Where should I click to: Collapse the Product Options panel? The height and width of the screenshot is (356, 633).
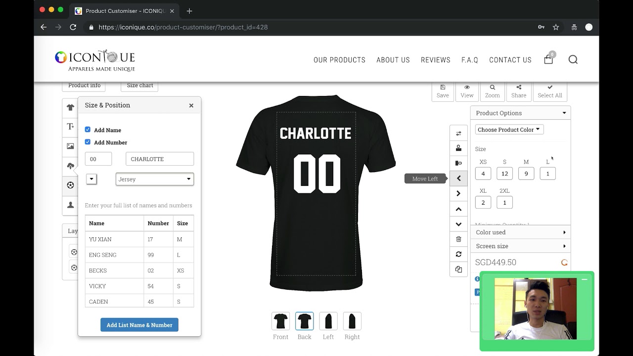[x=520, y=113]
